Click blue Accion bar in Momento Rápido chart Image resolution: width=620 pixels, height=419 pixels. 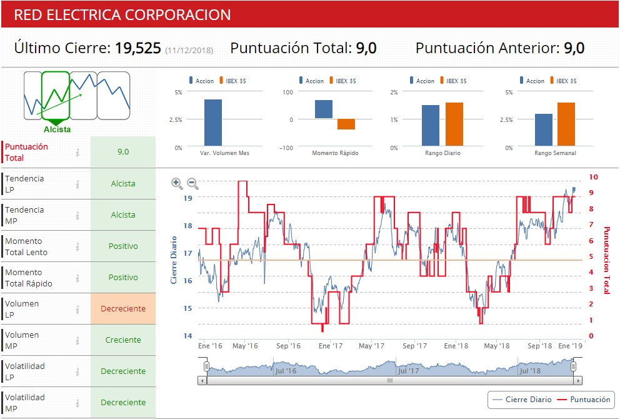(324, 109)
